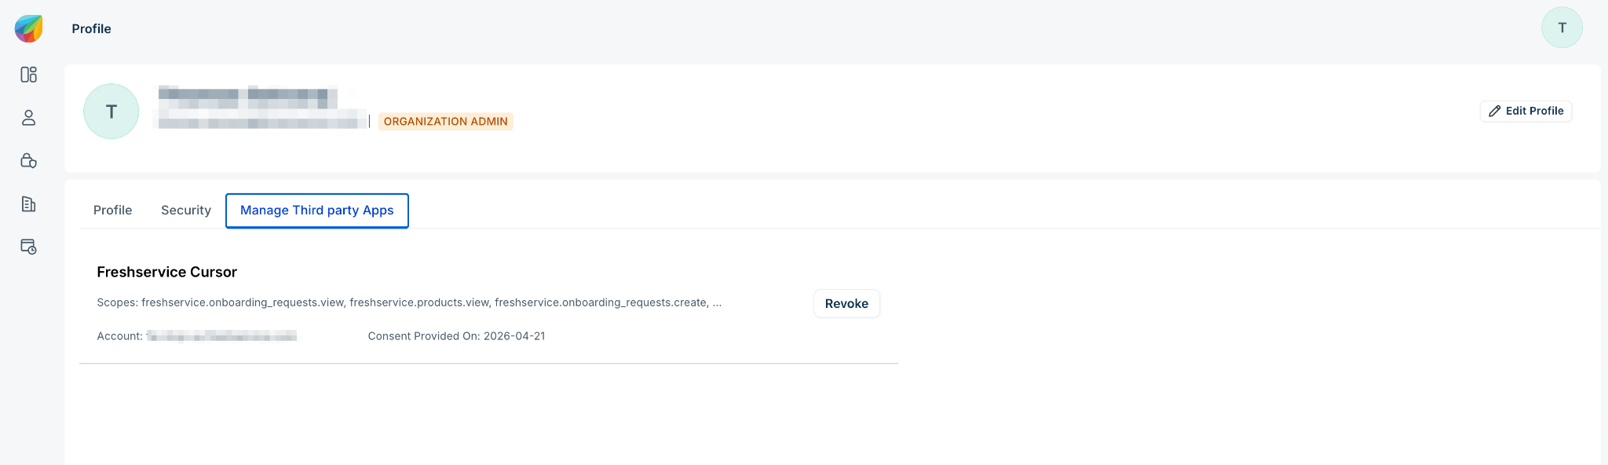The width and height of the screenshot is (1608, 465).
Task: Open the users icon in sidebar
Action: click(28, 118)
